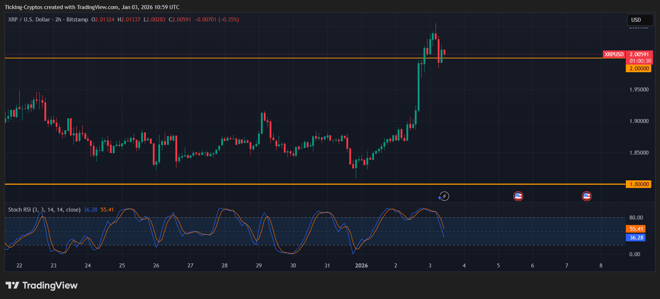Select the orange 2.00000 price line label
Viewport: 660px width, 299px height.
click(x=639, y=69)
